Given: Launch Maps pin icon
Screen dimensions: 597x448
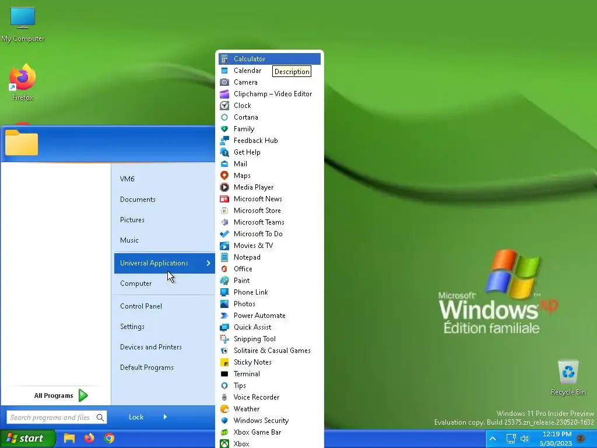Looking at the screenshot, I should coord(224,176).
